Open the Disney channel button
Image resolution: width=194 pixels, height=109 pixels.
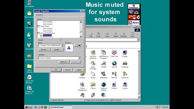(134, 17)
